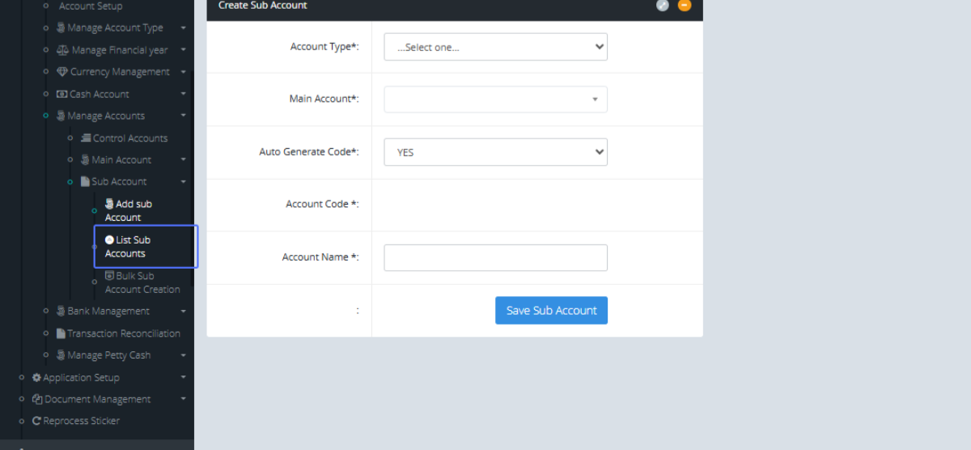Open List Sub Accounts menu item

pyautogui.click(x=133, y=246)
